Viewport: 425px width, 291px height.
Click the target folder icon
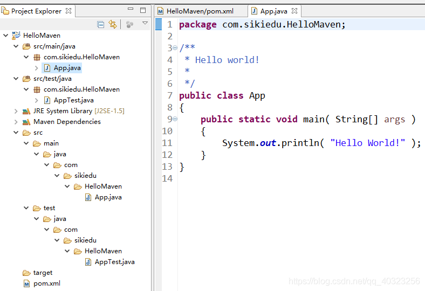26,273
